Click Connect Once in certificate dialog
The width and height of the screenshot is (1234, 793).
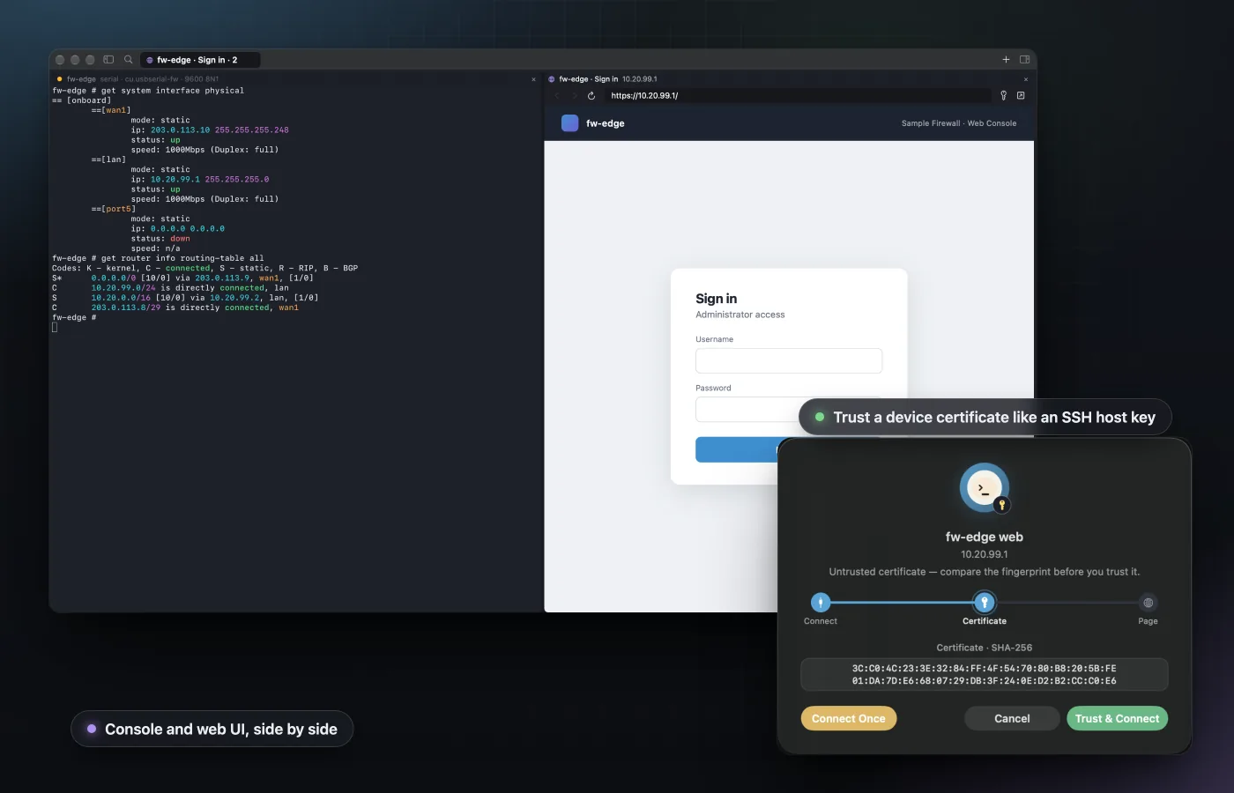849,719
